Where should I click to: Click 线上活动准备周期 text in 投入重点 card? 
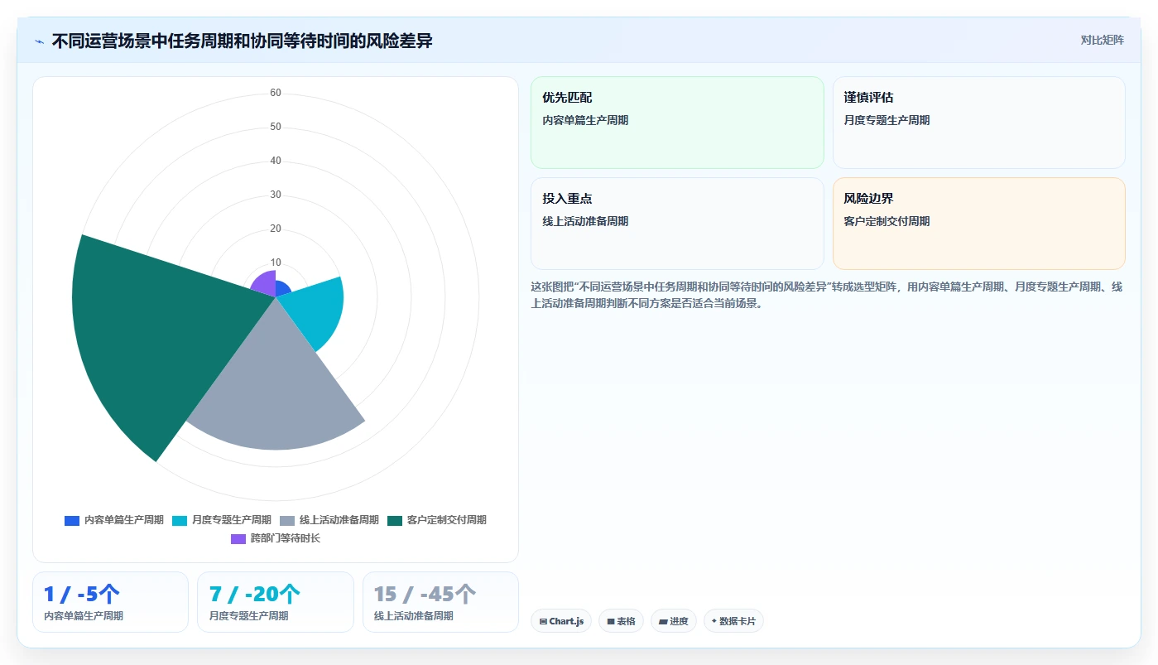pyautogui.click(x=585, y=221)
